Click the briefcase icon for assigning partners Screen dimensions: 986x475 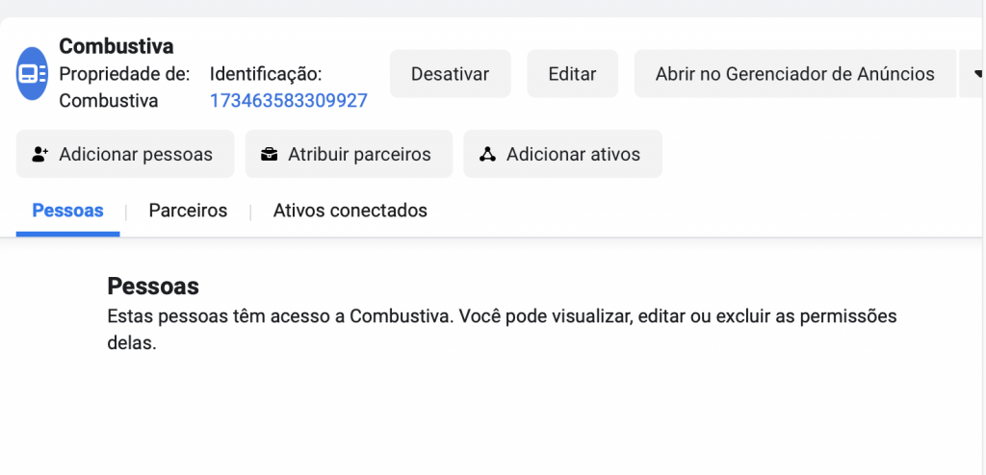[x=270, y=154]
